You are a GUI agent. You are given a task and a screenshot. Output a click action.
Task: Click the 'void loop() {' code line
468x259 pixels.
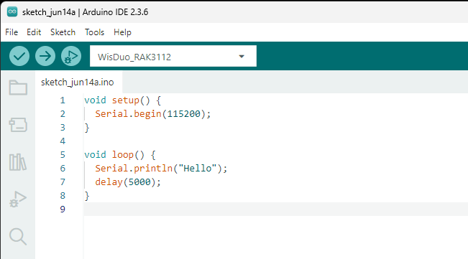120,155
